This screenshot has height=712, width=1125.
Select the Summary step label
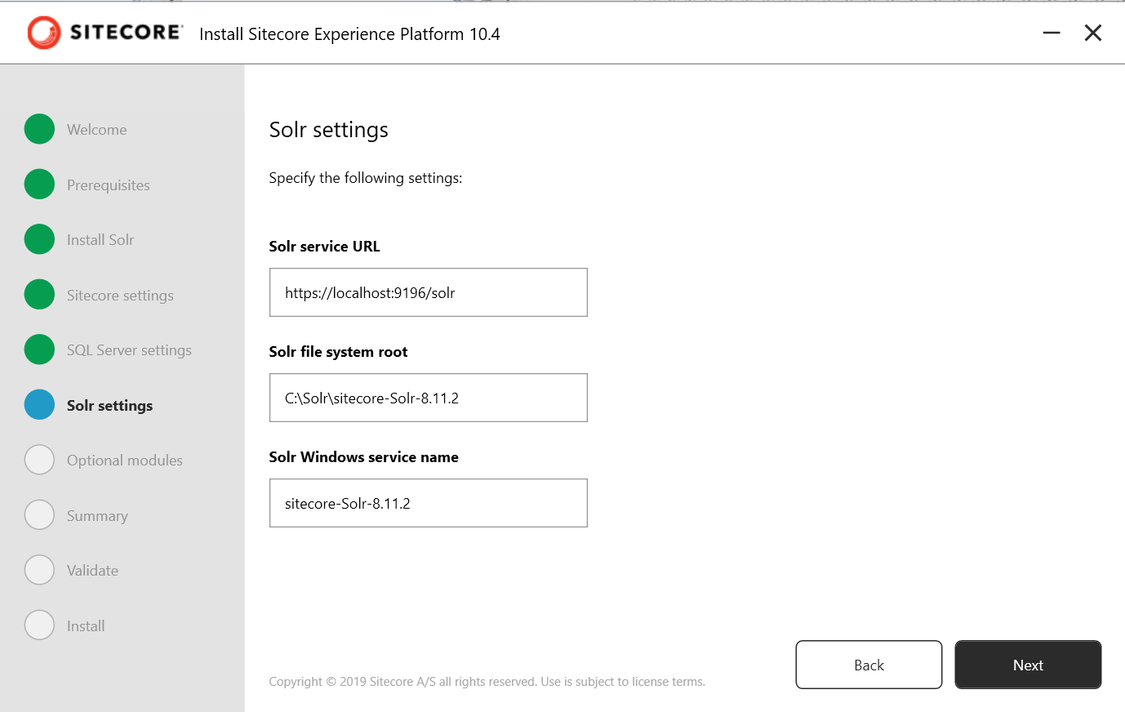coord(97,516)
